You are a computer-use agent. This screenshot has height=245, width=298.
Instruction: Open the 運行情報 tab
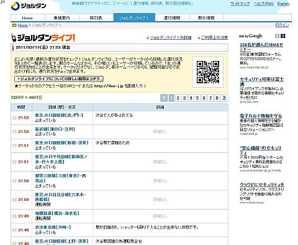pyautogui.click(x=172, y=18)
